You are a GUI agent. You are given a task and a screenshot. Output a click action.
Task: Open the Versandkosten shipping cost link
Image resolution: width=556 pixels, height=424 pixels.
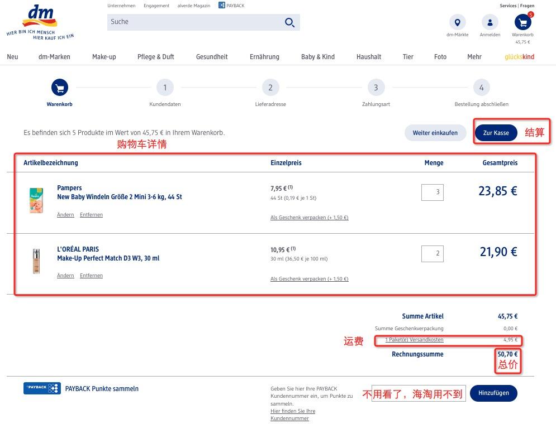point(414,340)
